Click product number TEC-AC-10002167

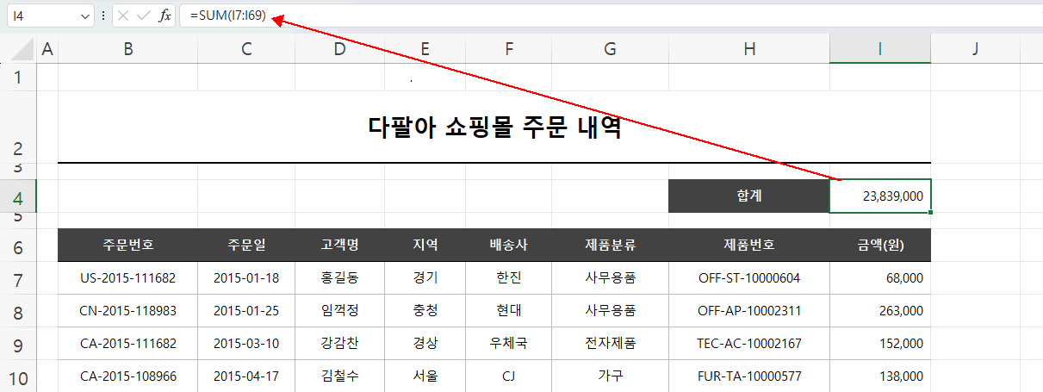point(749,344)
